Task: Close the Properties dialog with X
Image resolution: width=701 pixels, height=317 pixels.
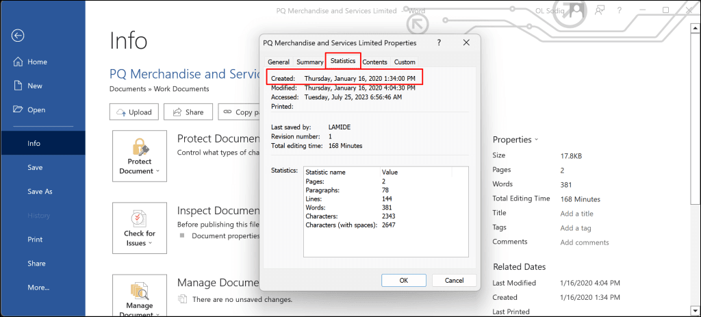Action: [466, 42]
